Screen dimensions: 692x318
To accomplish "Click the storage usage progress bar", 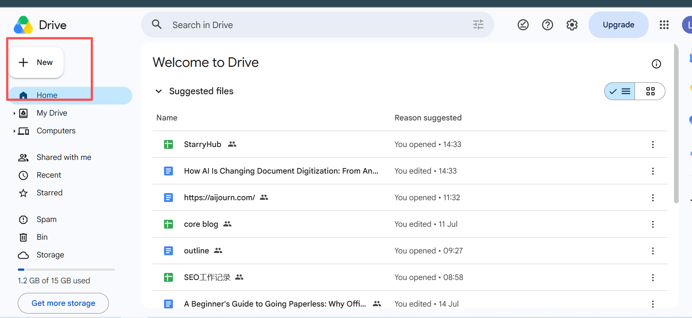I will coord(66,270).
